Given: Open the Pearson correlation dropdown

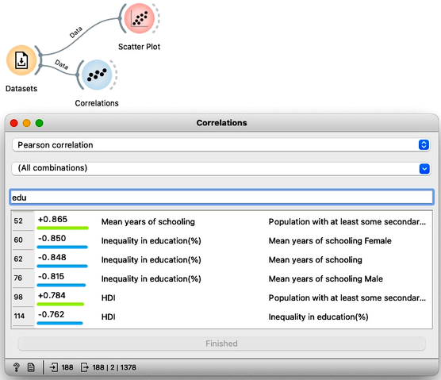Looking at the screenshot, I should tap(221, 145).
